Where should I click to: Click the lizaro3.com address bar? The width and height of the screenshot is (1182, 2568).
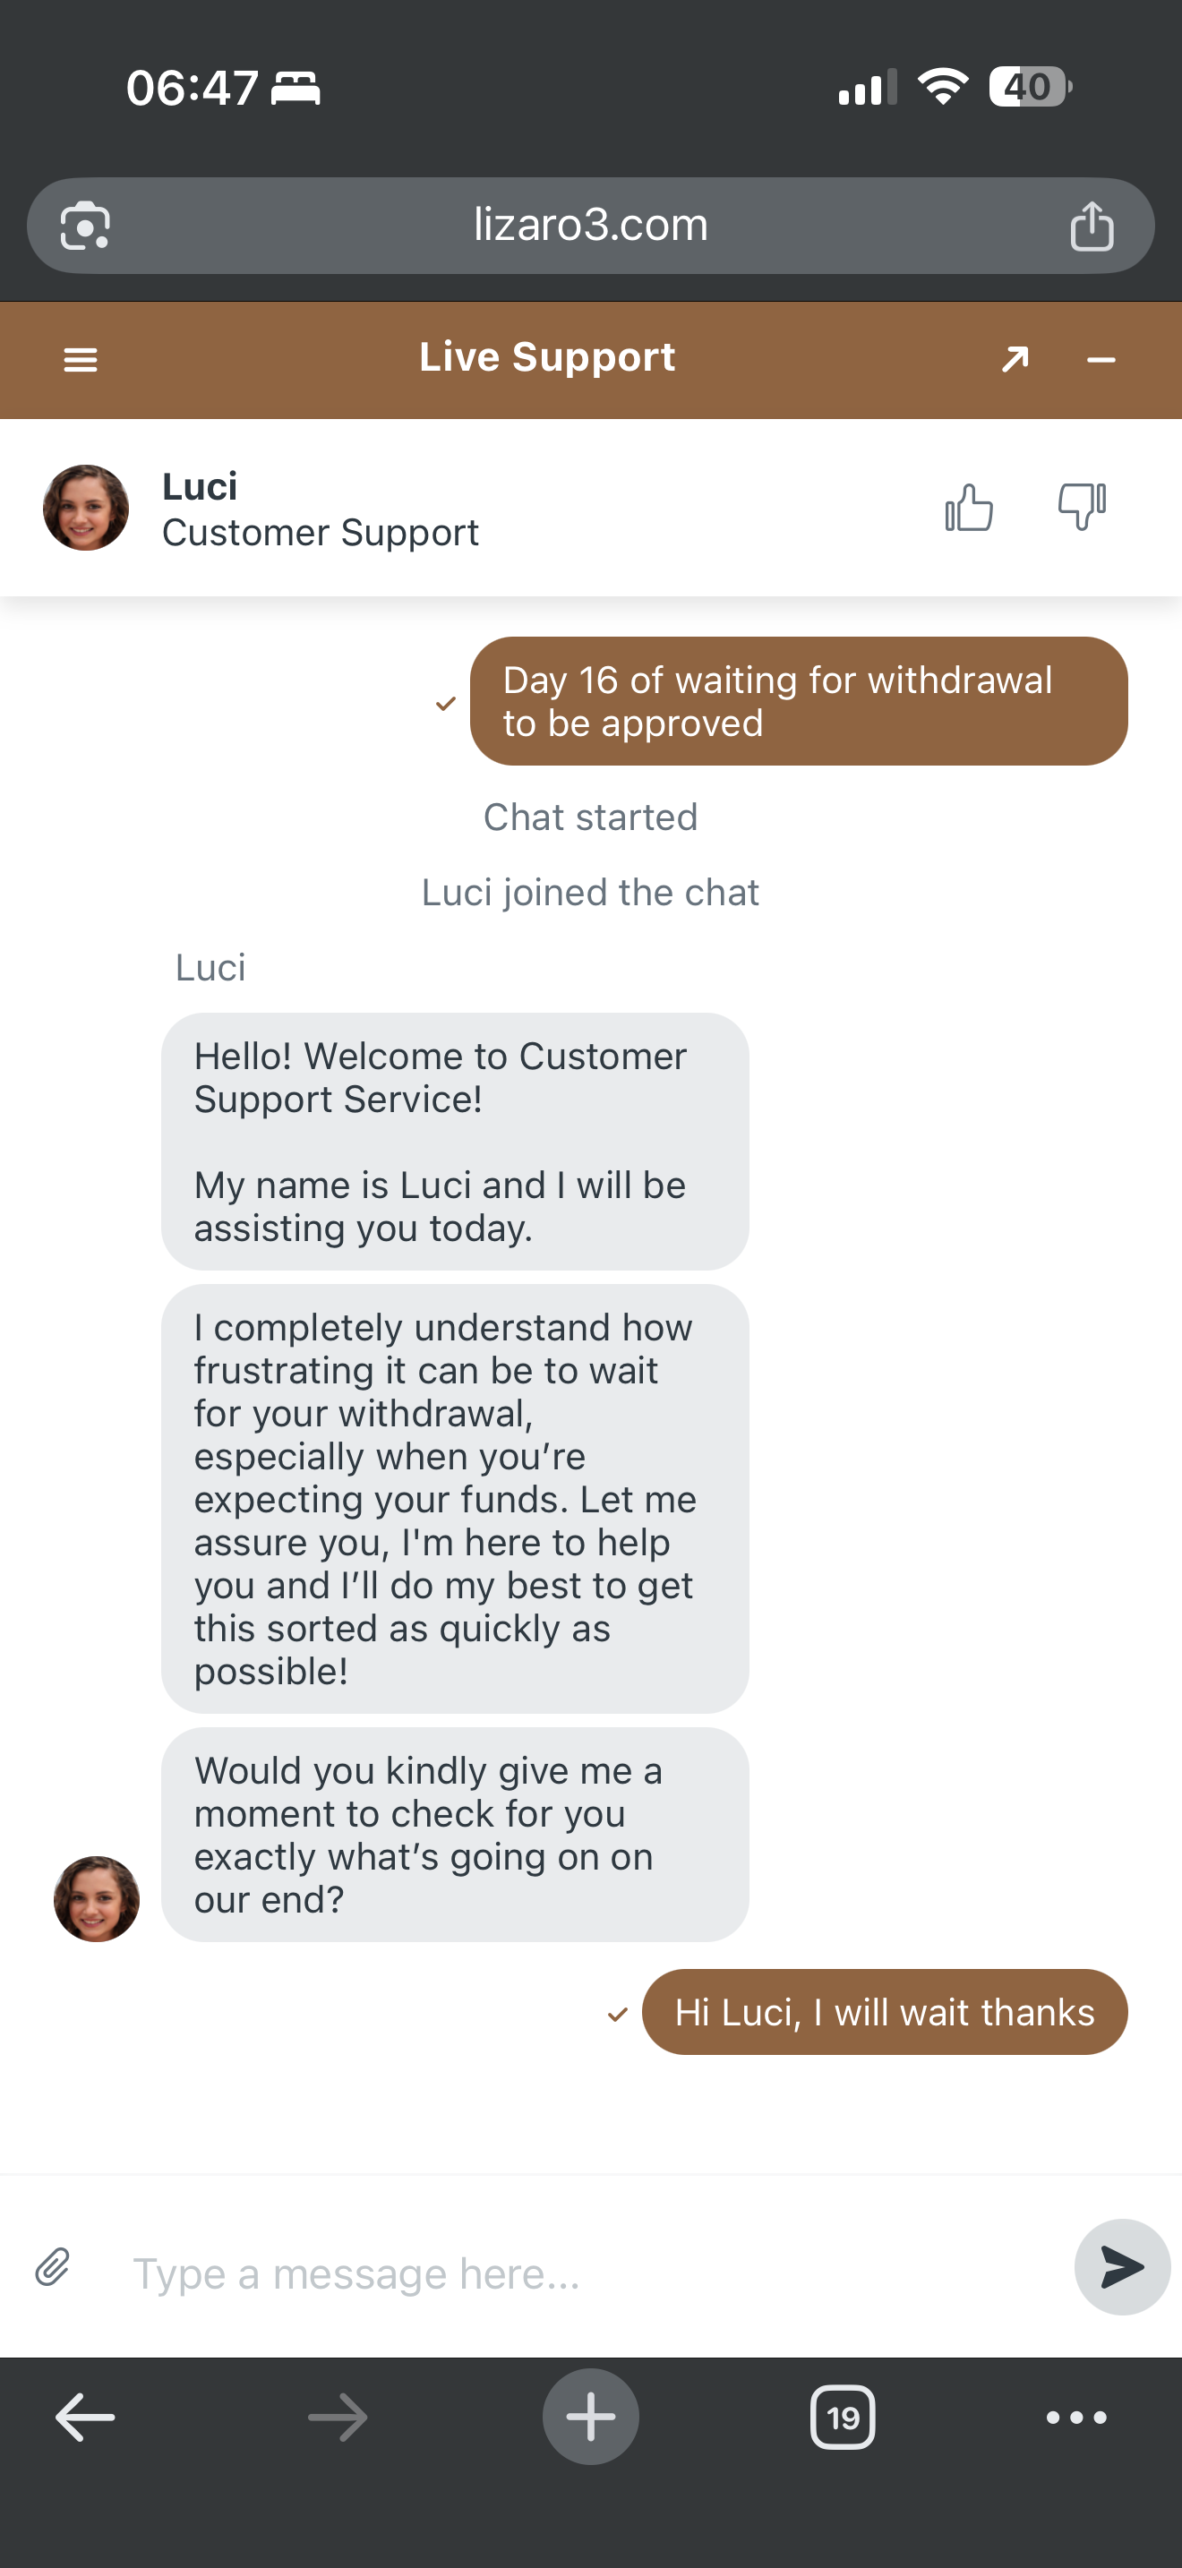click(590, 227)
